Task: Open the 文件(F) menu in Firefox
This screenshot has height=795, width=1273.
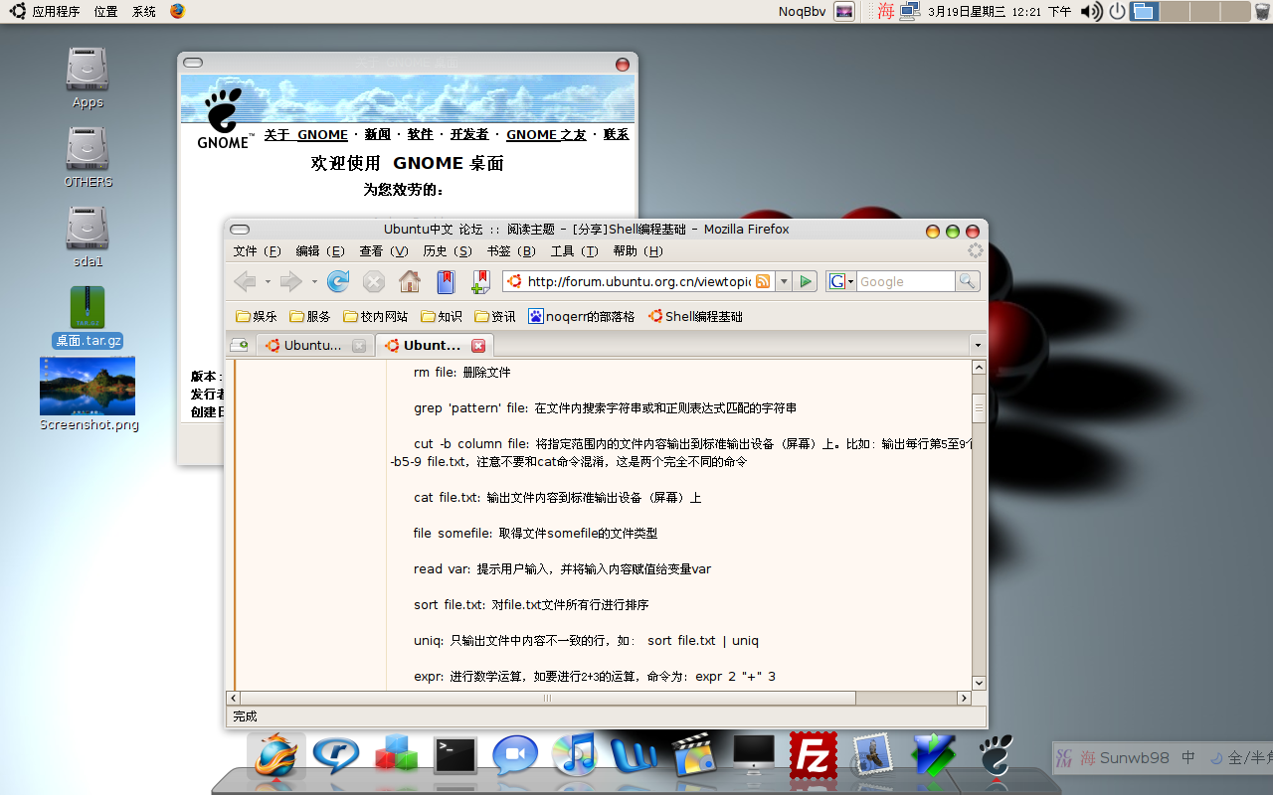Action: pos(257,251)
